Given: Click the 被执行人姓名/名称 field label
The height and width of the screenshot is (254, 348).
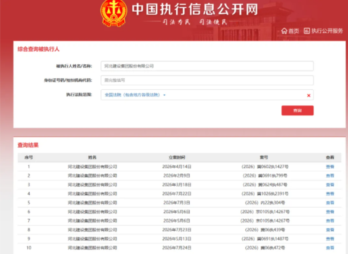Looking at the screenshot, I should tap(74, 66).
